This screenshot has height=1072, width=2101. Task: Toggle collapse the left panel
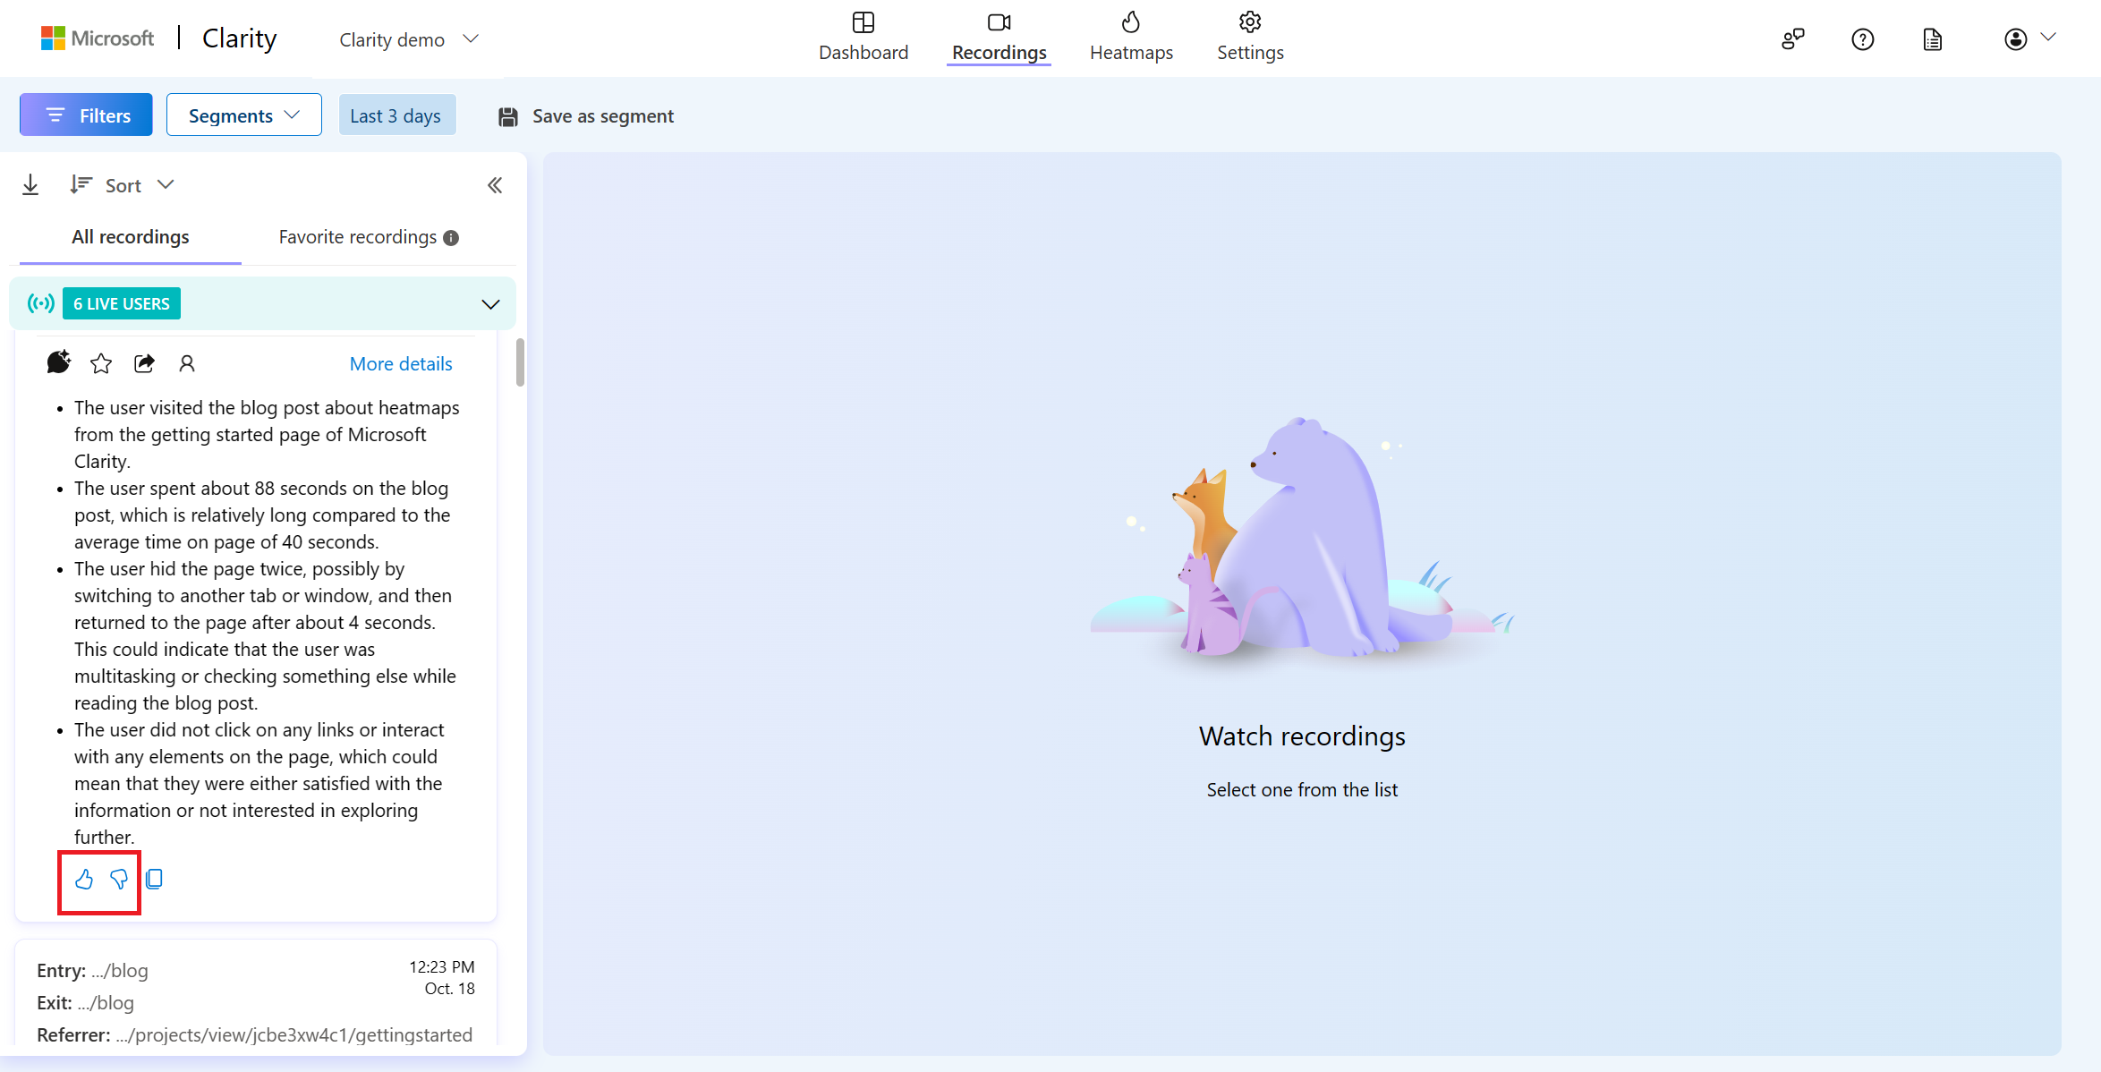497,184
